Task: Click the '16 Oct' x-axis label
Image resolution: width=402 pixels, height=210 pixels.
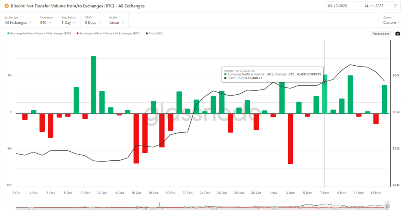Action: pos(136,193)
